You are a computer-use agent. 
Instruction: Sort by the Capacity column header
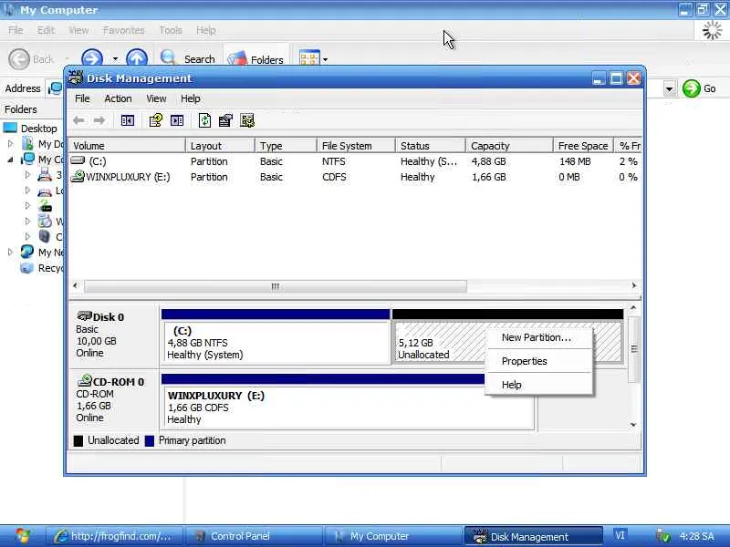point(509,146)
